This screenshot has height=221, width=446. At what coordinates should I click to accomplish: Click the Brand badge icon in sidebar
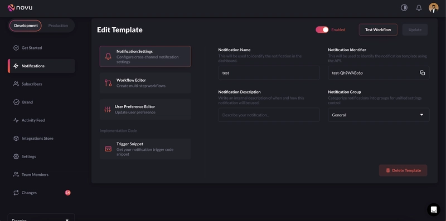16,102
